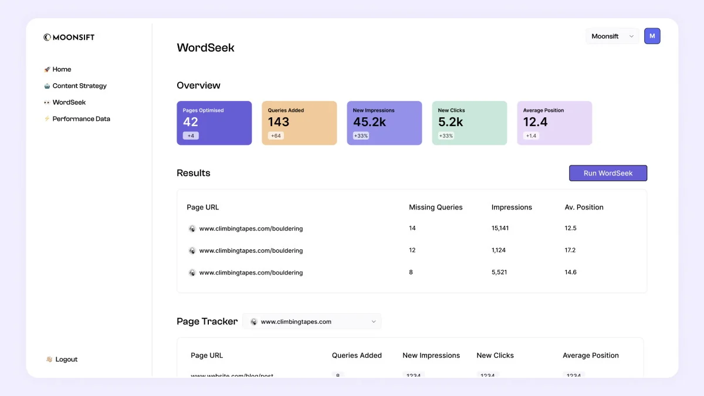Click the eyes icon beside WordSeek
Image resolution: width=704 pixels, height=396 pixels.
47,102
